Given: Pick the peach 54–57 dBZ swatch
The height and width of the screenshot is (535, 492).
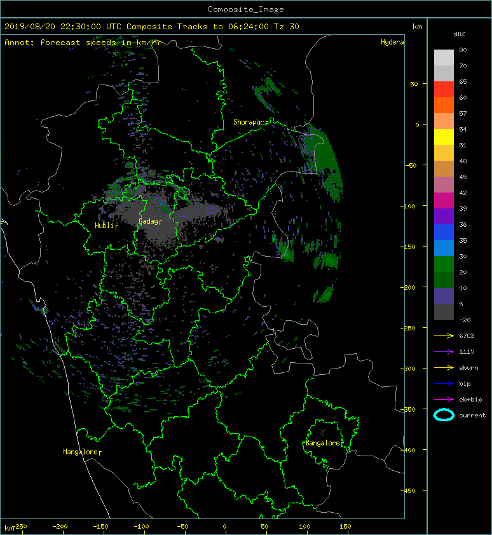Looking at the screenshot, I should (444, 121).
